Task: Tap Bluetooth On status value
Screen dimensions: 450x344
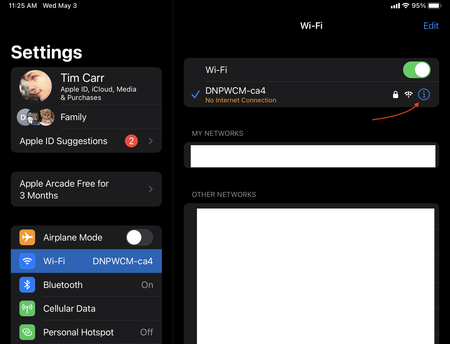Action: (147, 285)
